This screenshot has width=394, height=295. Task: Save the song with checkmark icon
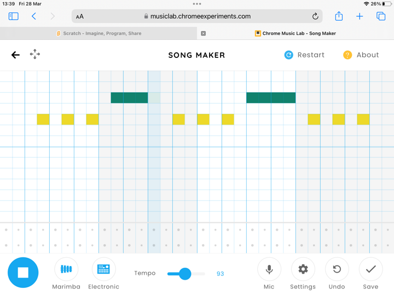(370, 269)
